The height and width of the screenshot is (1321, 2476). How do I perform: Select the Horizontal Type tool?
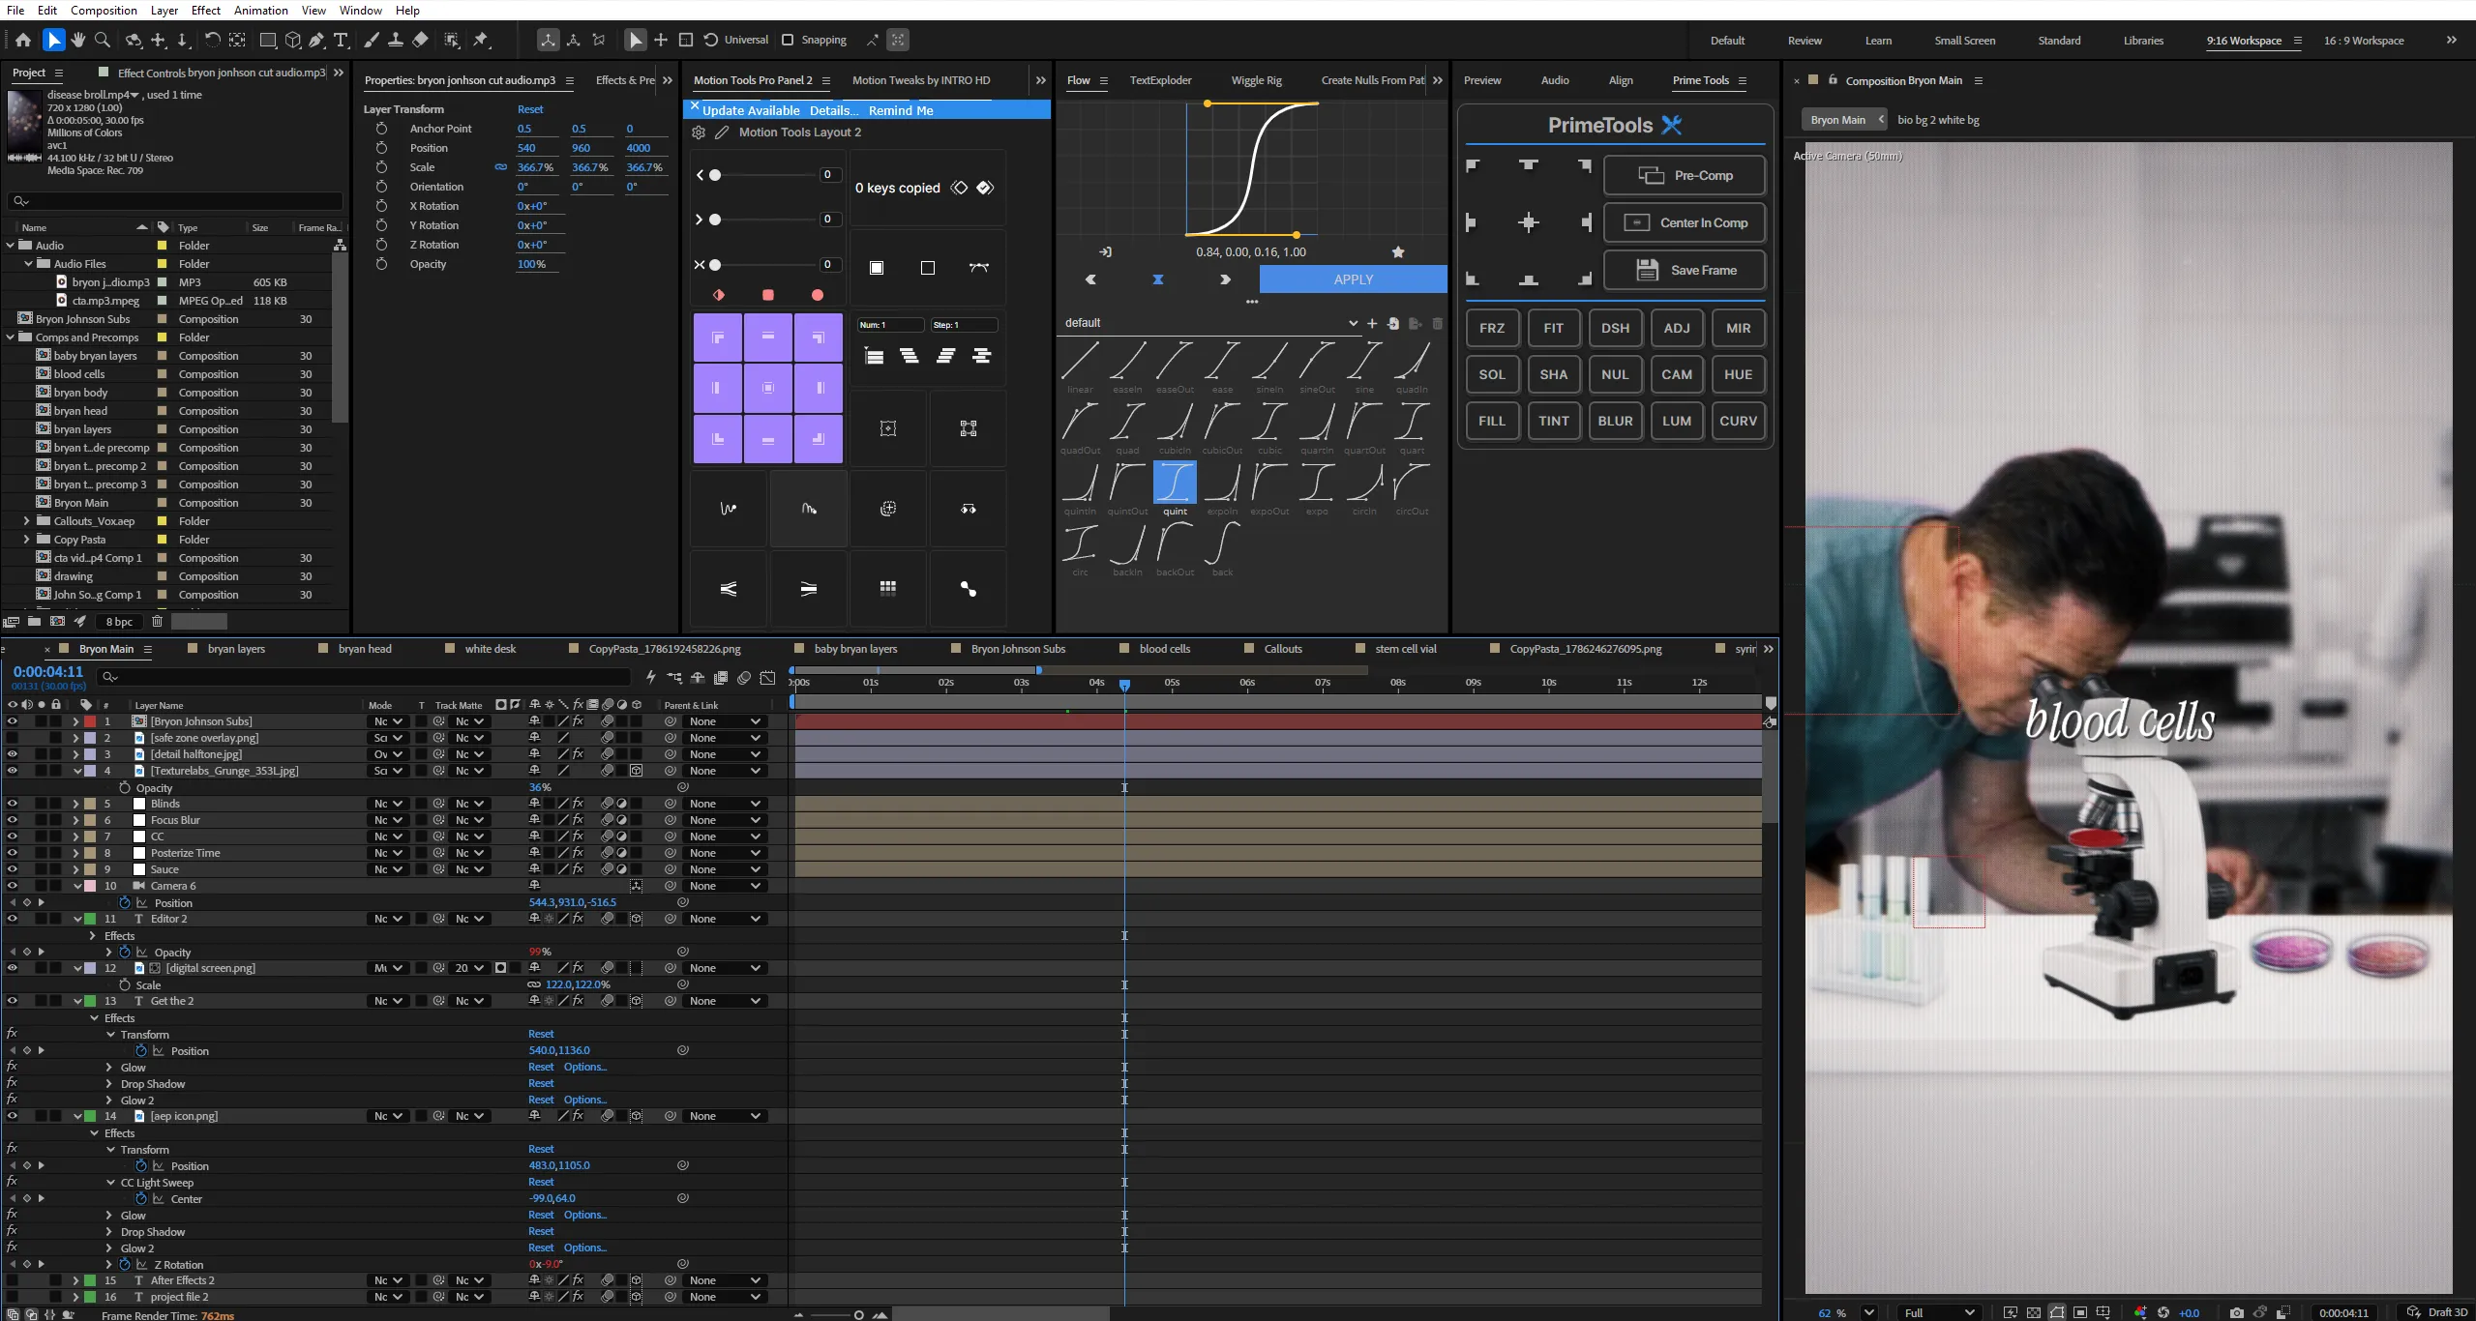click(x=341, y=40)
